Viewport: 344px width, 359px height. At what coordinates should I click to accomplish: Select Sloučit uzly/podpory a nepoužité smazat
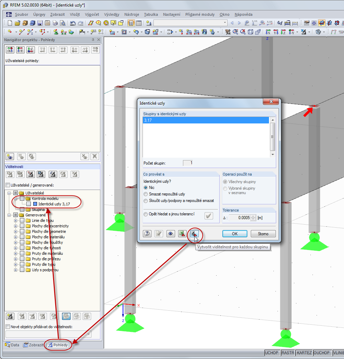point(146,201)
